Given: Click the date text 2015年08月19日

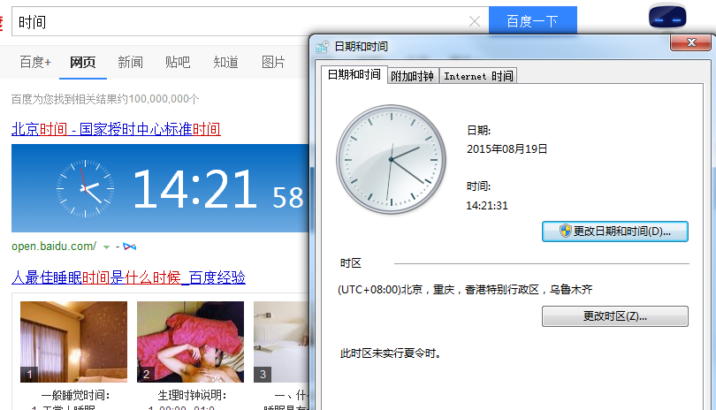Looking at the screenshot, I should tap(507, 148).
